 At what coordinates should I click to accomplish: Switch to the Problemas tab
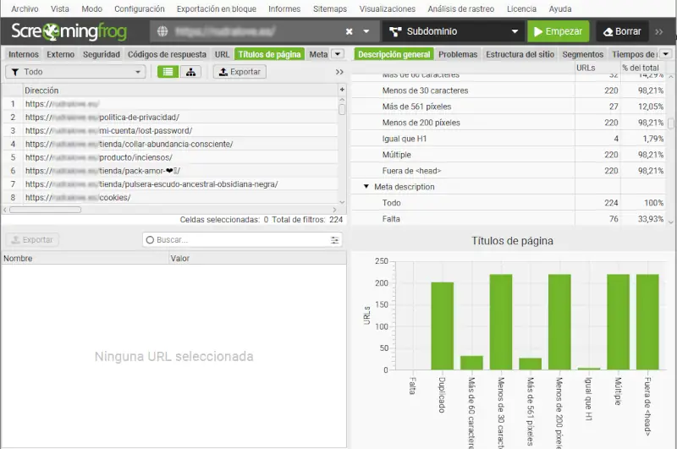[x=458, y=54]
